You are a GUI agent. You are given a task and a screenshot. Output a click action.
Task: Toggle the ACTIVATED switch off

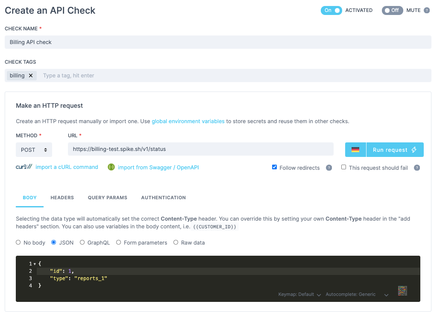tap(331, 10)
